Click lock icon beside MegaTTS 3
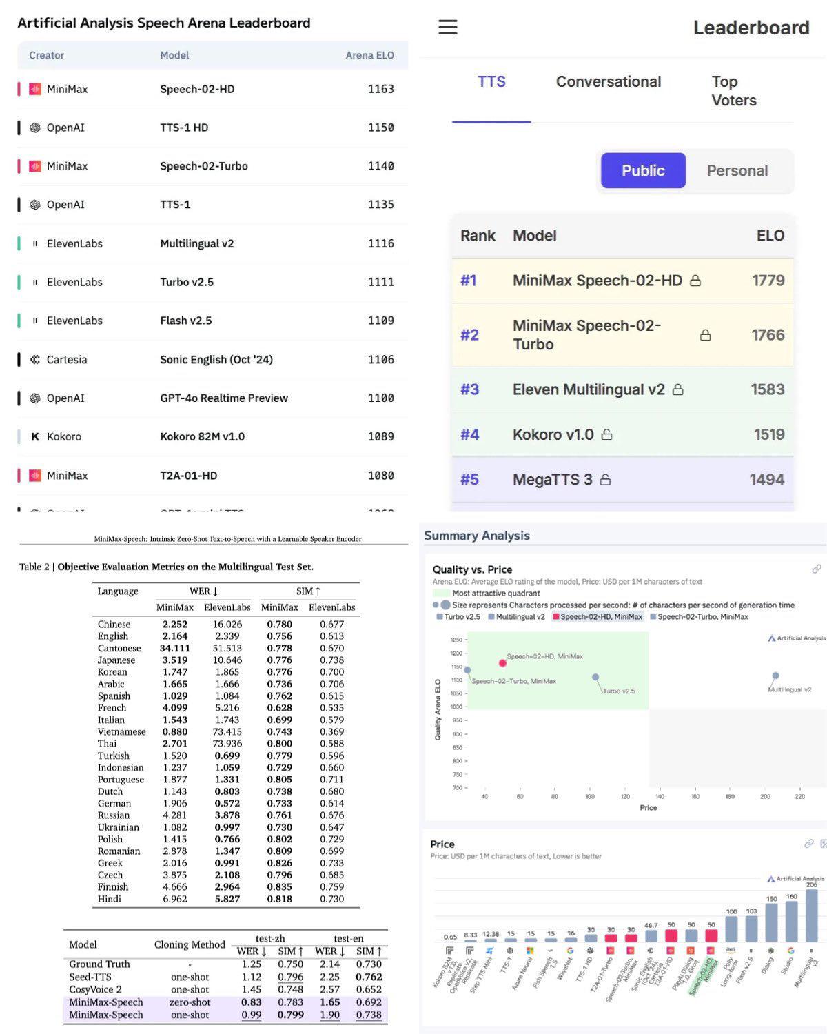 (605, 479)
